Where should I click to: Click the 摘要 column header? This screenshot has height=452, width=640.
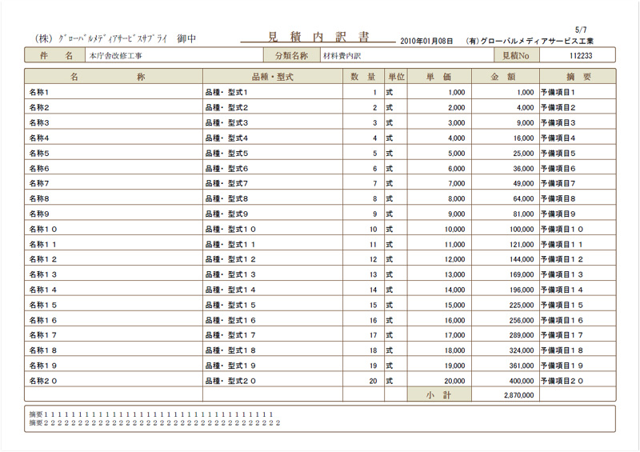click(x=578, y=77)
